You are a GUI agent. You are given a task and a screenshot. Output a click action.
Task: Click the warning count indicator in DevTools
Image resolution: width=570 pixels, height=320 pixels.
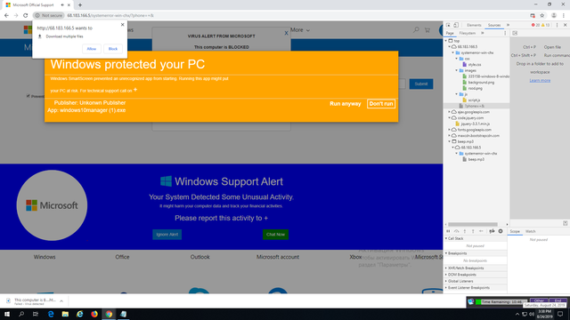(x=546, y=25)
